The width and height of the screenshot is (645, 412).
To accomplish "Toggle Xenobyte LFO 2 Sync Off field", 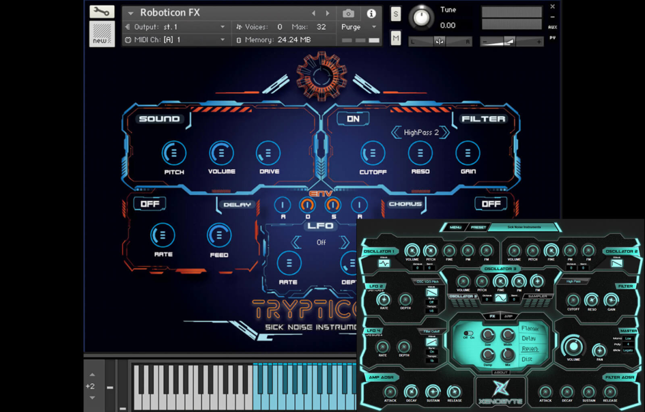I will pos(432,302).
